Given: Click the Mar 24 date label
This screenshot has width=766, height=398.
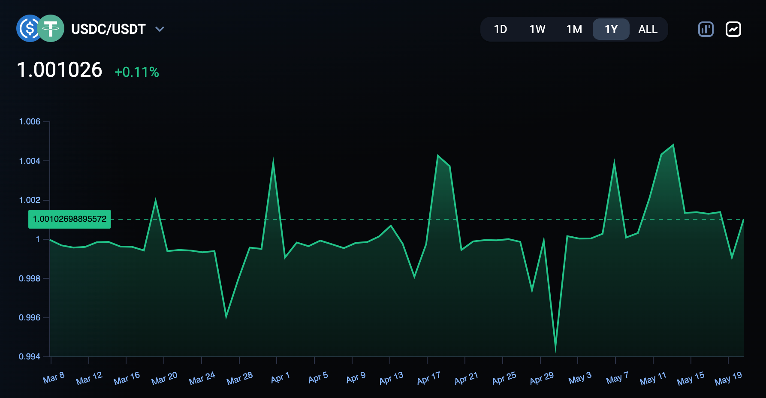Looking at the screenshot, I should pos(202,378).
